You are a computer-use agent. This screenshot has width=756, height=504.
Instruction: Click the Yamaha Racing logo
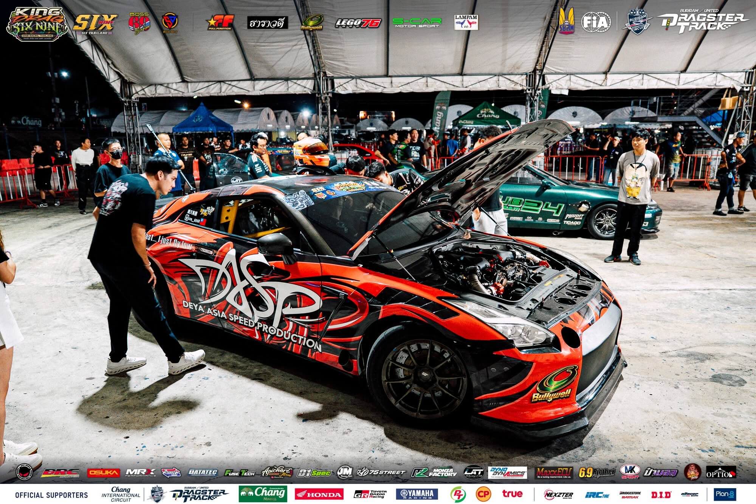coord(417,494)
